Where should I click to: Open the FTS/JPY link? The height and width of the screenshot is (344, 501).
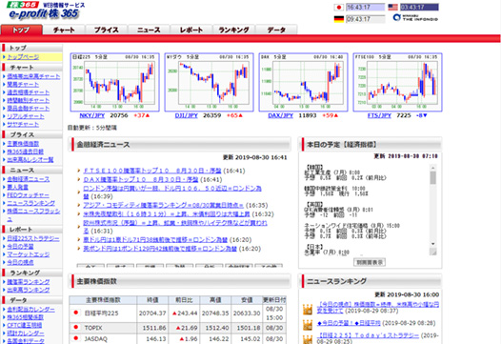click(x=379, y=115)
